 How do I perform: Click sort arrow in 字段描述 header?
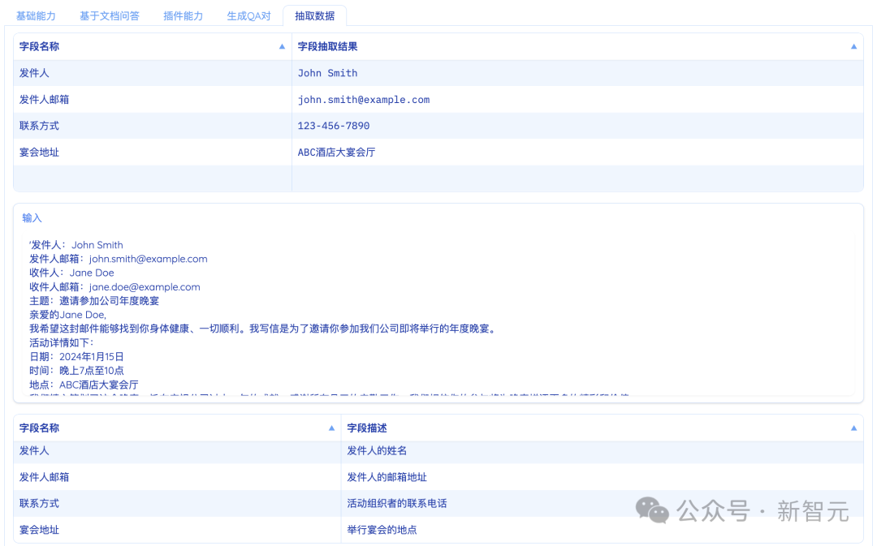pos(853,428)
